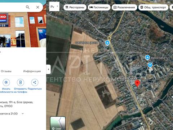Show Общ. транспорт places
The width and height of the screenshot is (173, 130).
point(153,8)
